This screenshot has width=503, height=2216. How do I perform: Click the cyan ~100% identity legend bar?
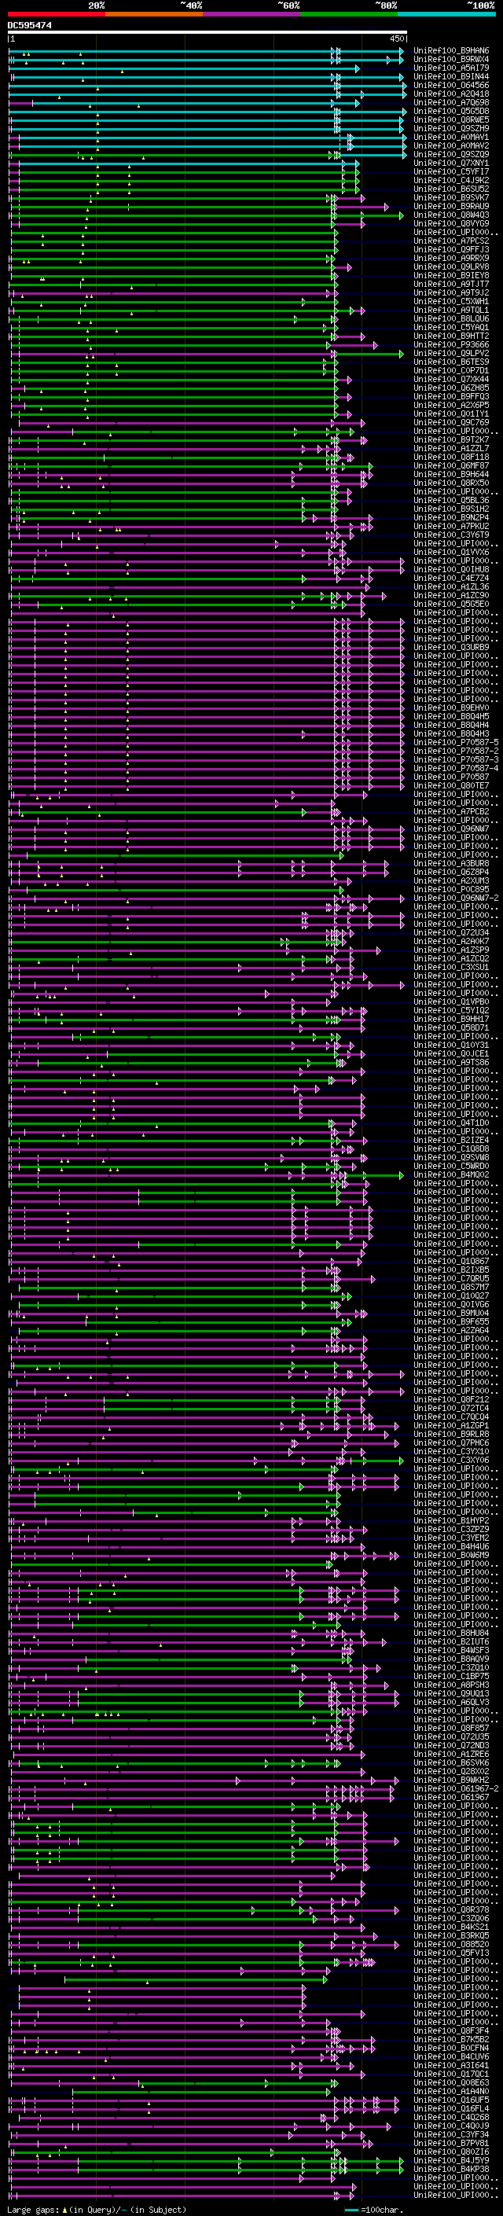coord(446,14)
